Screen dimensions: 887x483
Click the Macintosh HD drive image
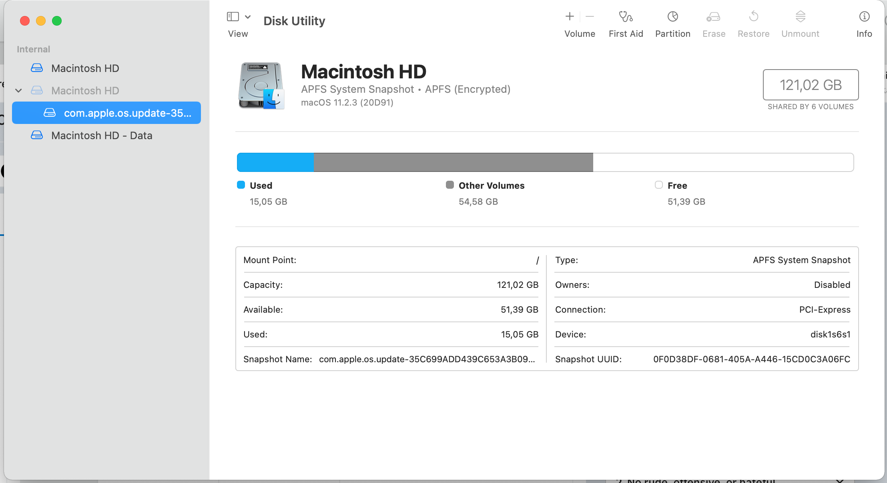[x=261, y=86]
